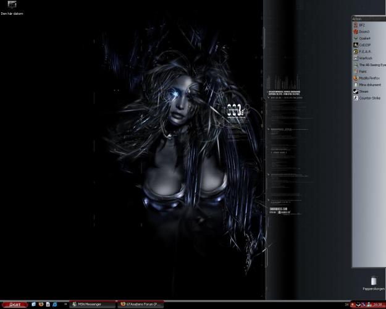Launch Doom3 from the side panel

(x=363, y=32)
